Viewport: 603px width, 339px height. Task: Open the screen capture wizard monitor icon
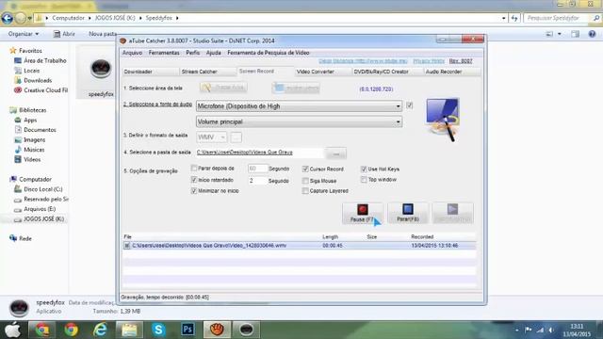(x=443, y=120)
